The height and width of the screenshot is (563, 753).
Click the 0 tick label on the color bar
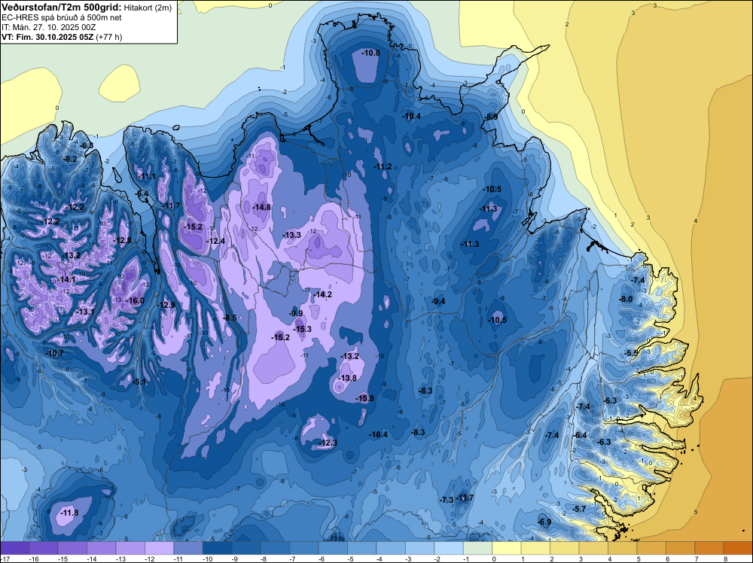click(493, 559)
